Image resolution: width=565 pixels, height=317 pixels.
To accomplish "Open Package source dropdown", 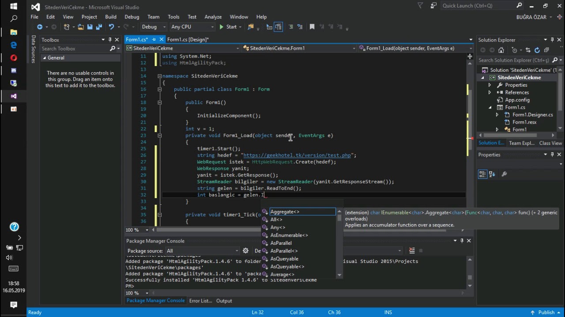I will point(202,251).
